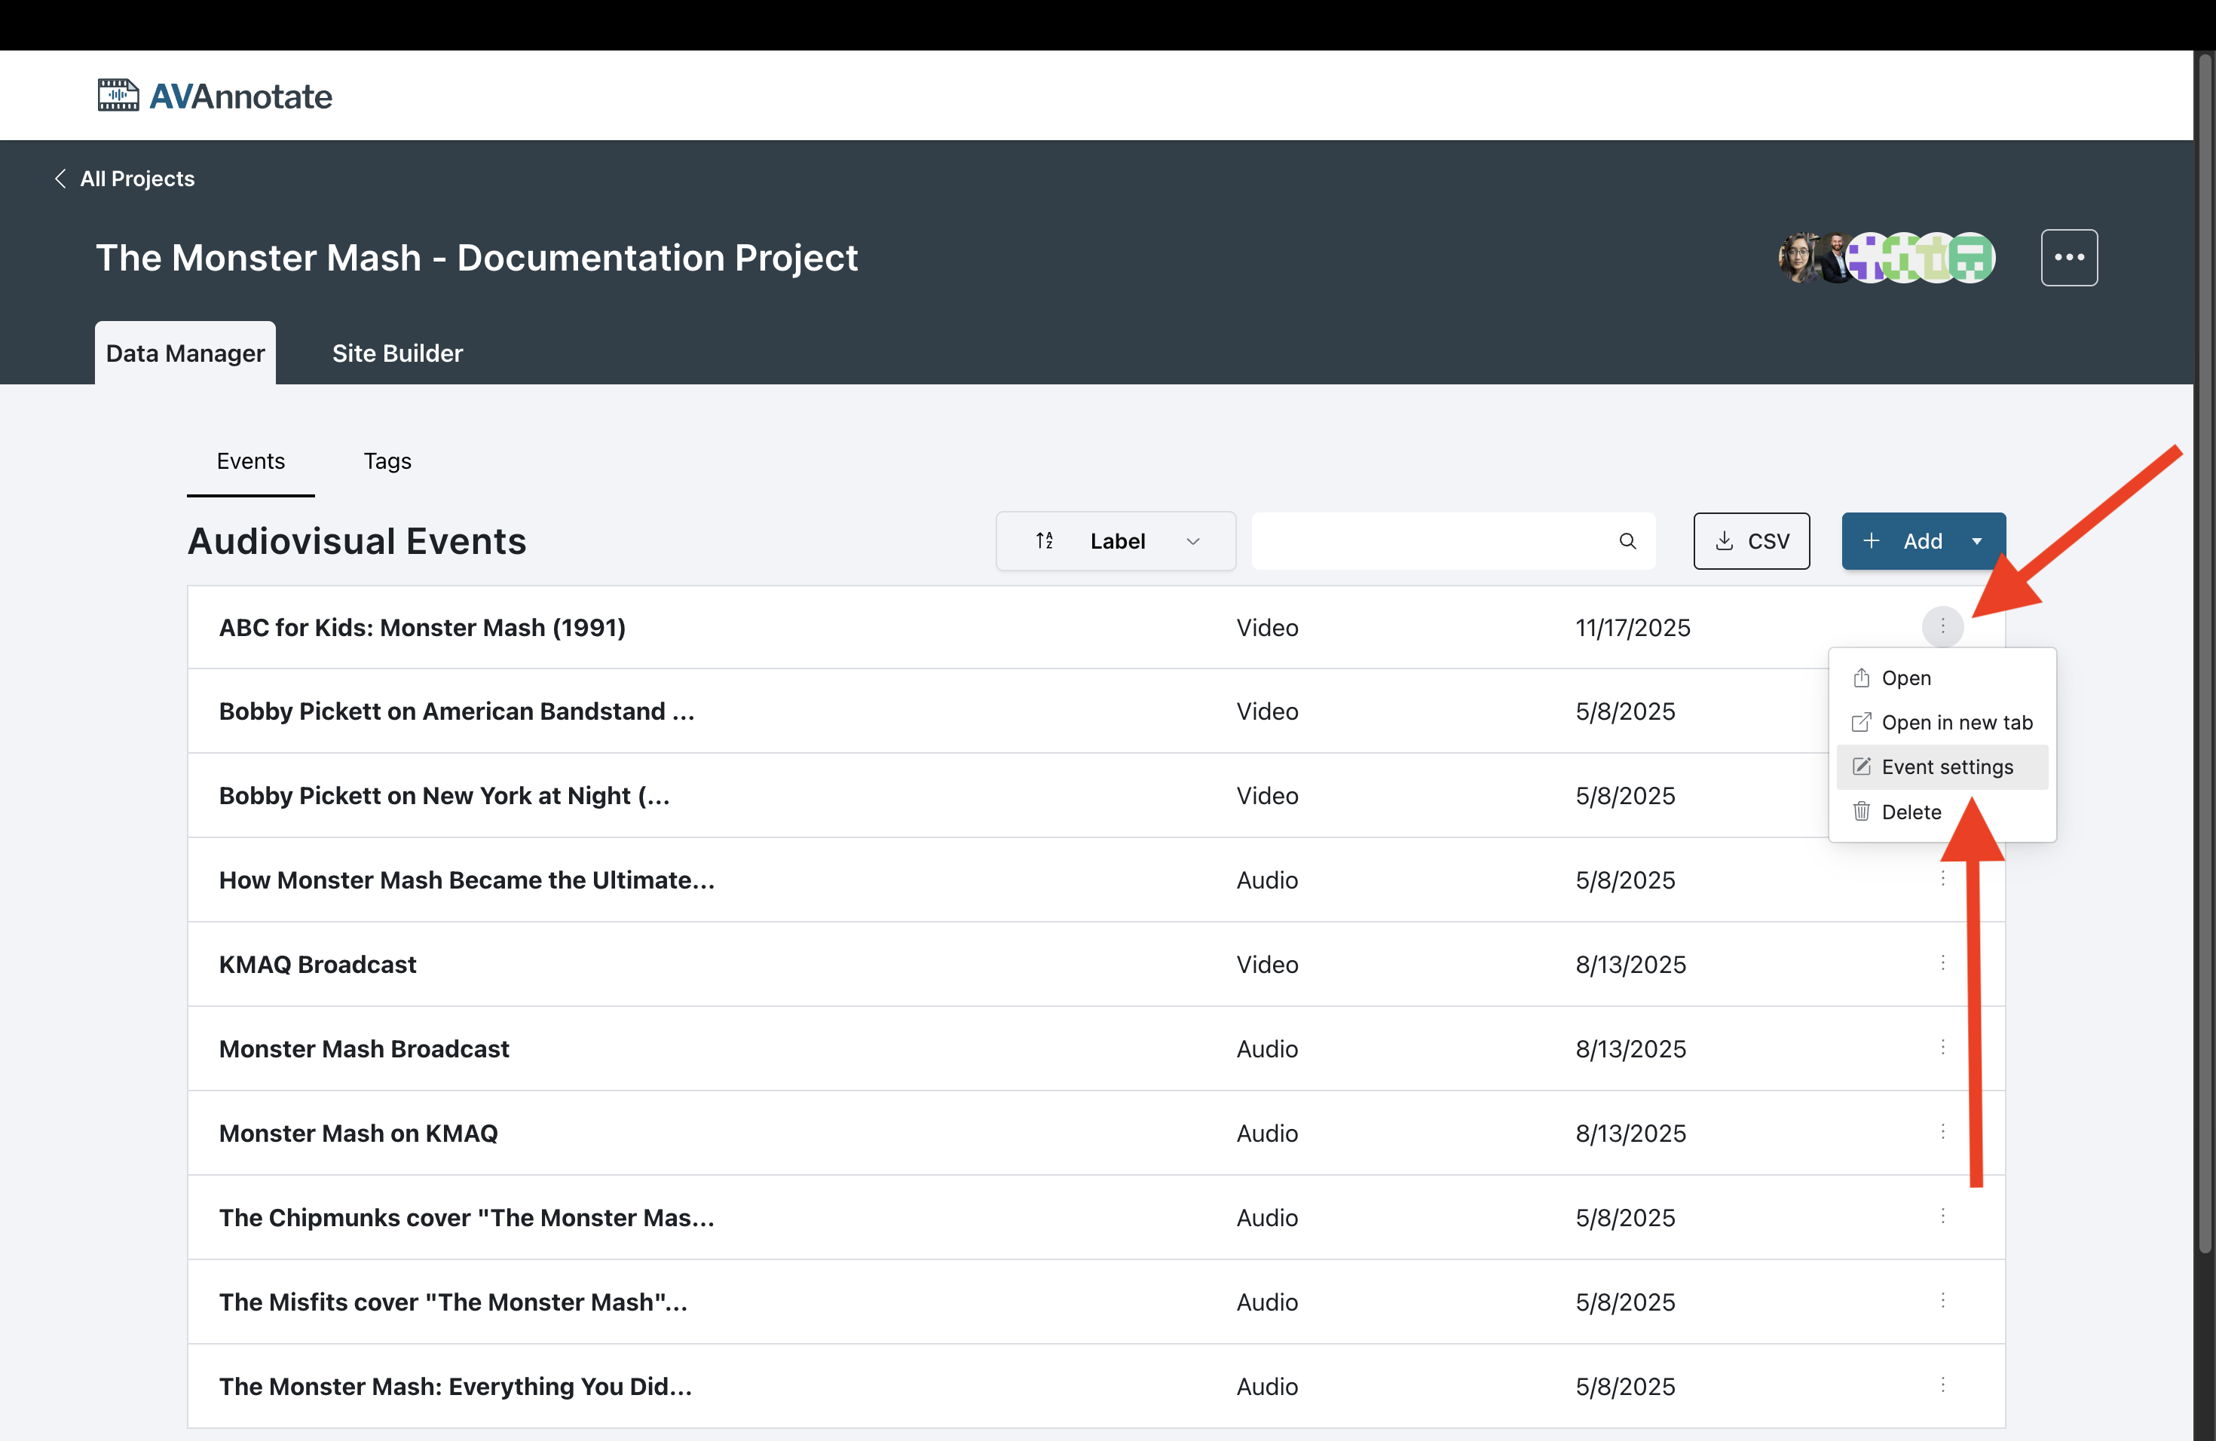Viewport: 2216px width, 1441px height.
Task: Click the AVAnnotate logo icon
Action: coord(118,95)
